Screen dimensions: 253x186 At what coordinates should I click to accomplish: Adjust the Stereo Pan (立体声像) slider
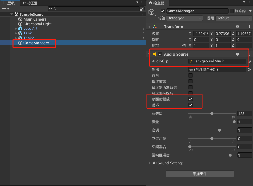click(212, 138)
